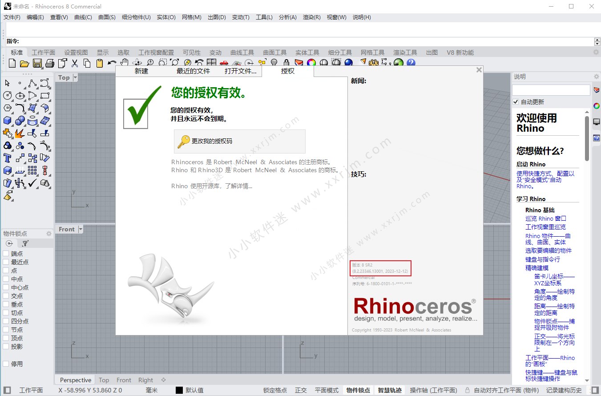Open the 渲染(R) menu
The width and height of the screenshot is (601, 396).
pyautogui.click(x=311, y=17)
